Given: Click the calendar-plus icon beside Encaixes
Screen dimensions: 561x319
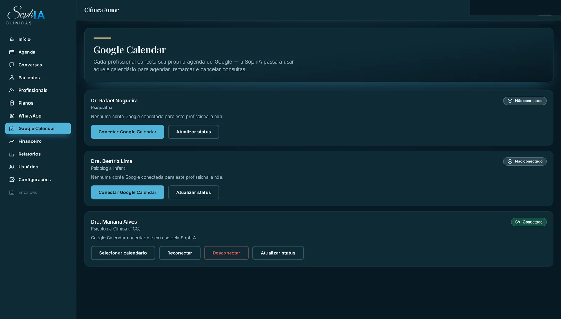Looking at the screenshot, I should pyautogui.click(x=12, y=192).
